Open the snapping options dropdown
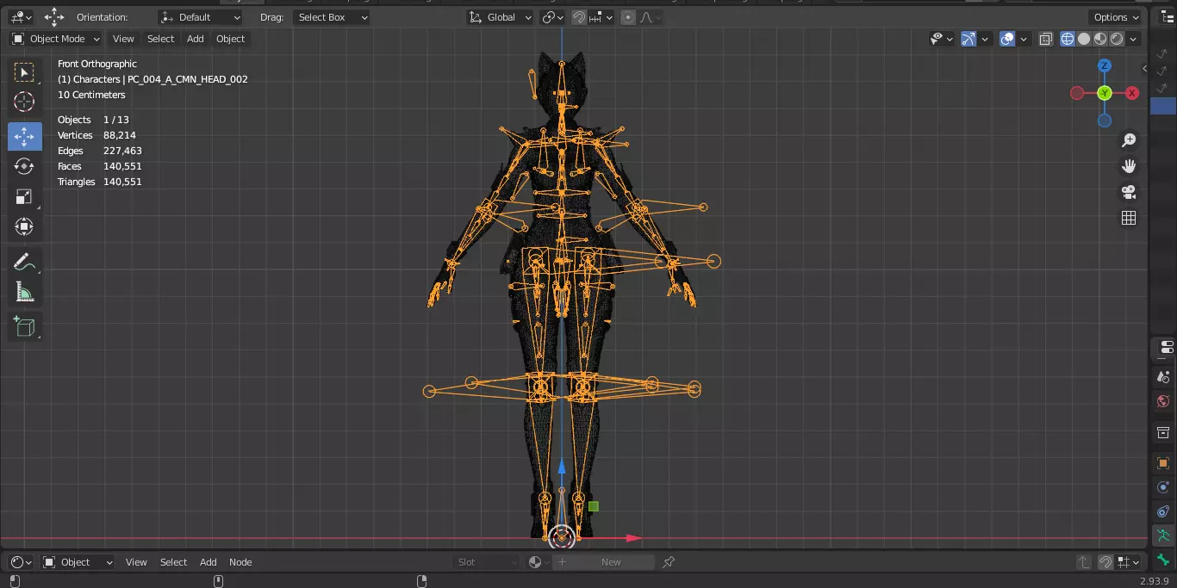Screen dimensions: 1177x588 click(x=601, y=17)
